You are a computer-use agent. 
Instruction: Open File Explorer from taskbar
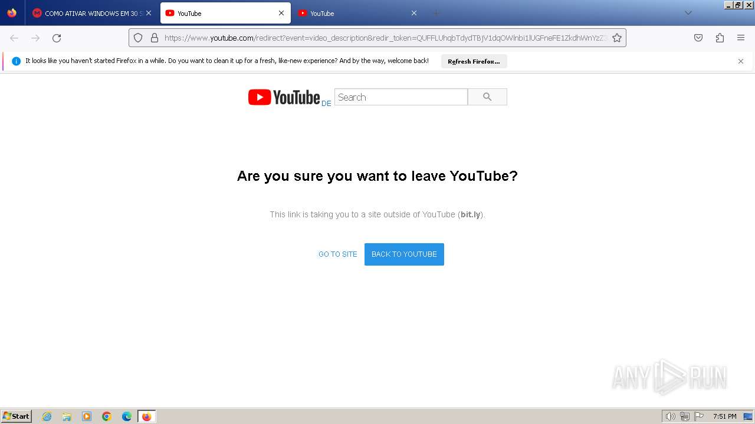(x=67, y=416)
